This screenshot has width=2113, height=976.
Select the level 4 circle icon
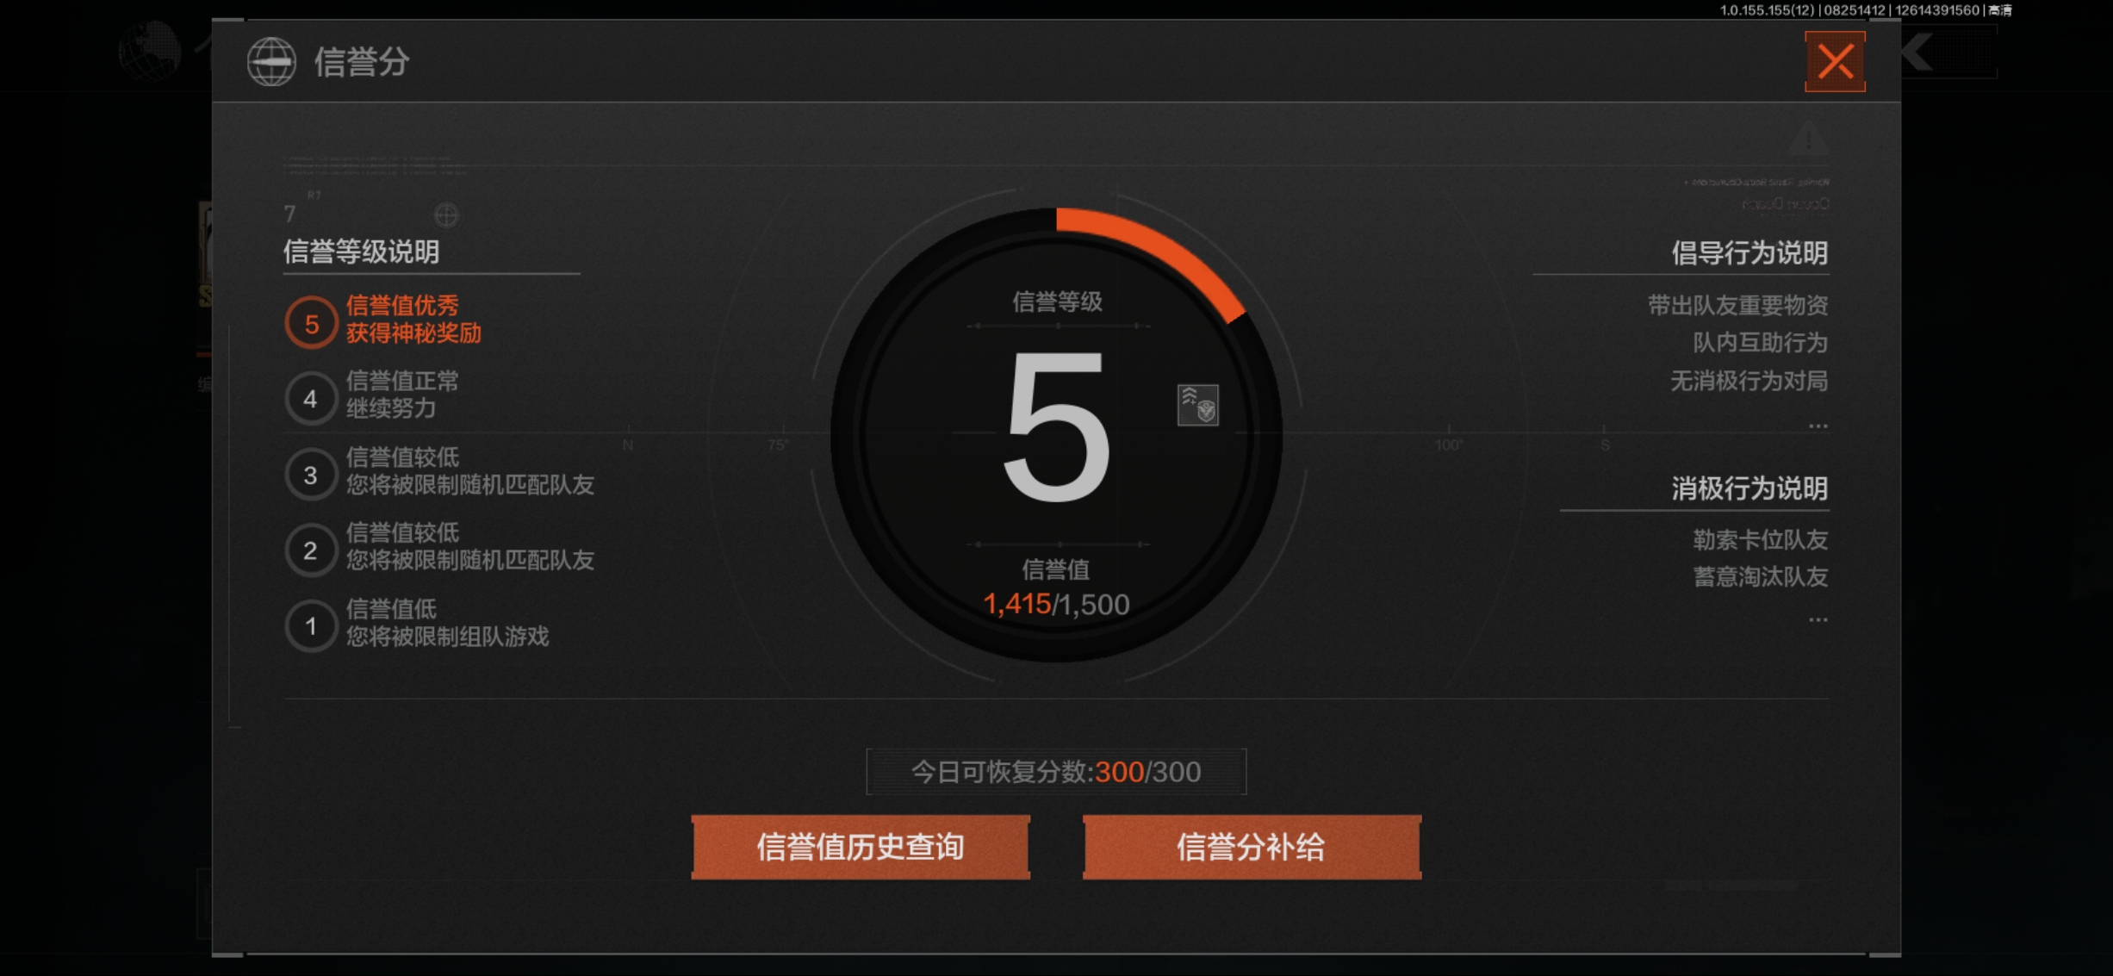(x=311, y=398)
